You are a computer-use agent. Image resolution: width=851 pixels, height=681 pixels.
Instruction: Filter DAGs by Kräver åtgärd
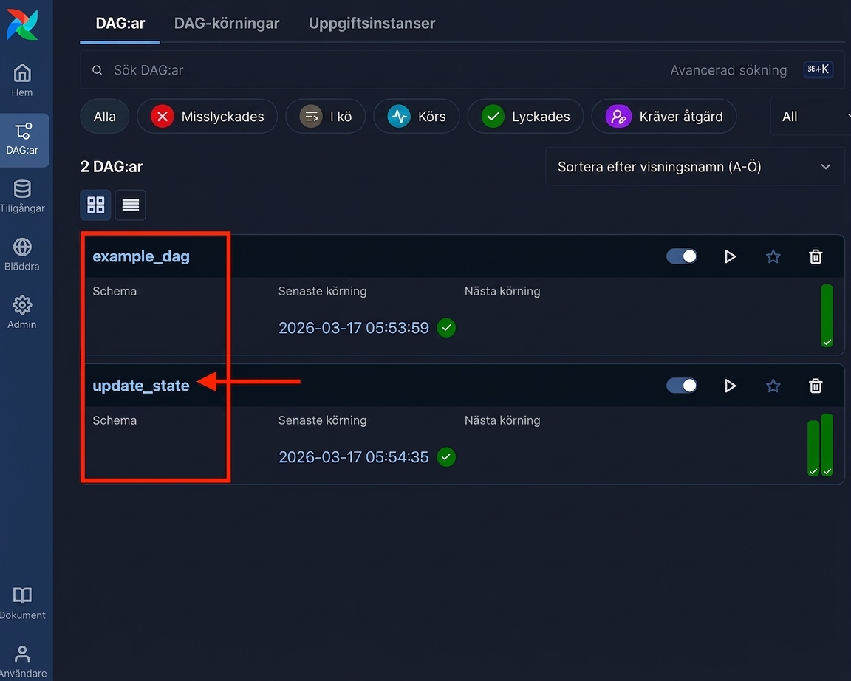pos(664,116)
